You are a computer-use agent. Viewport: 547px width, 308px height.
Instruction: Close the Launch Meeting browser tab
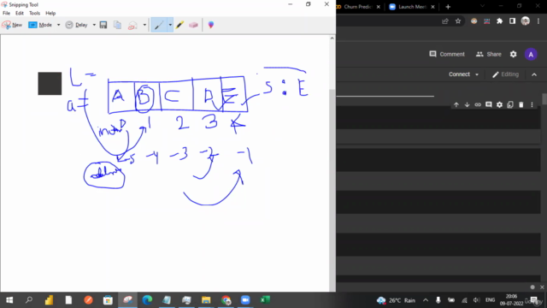(432, 7)
